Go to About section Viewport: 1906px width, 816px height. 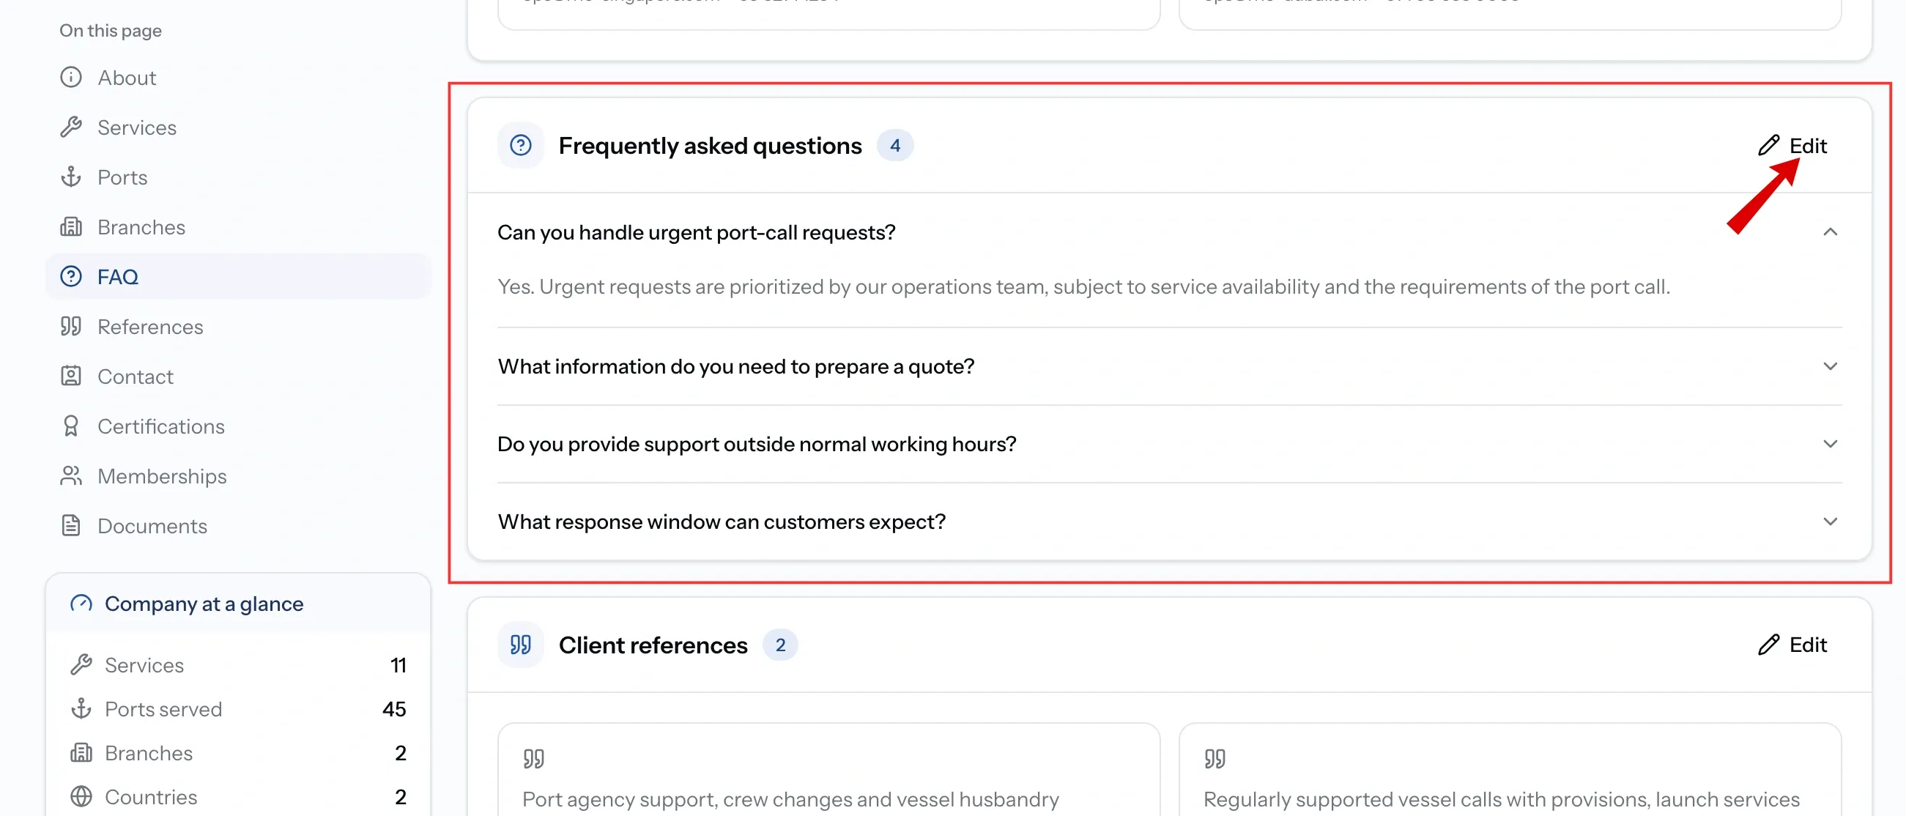tap(238, 78)
